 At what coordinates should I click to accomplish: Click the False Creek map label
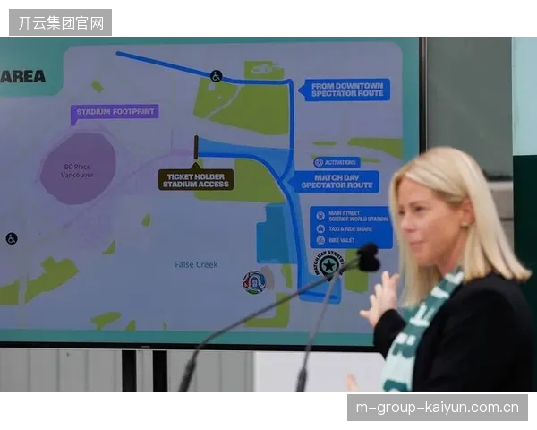click(196, 264)
